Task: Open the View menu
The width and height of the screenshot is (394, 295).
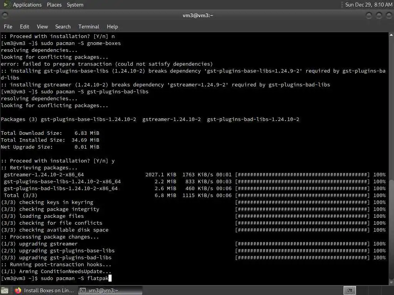Action: 42,27
